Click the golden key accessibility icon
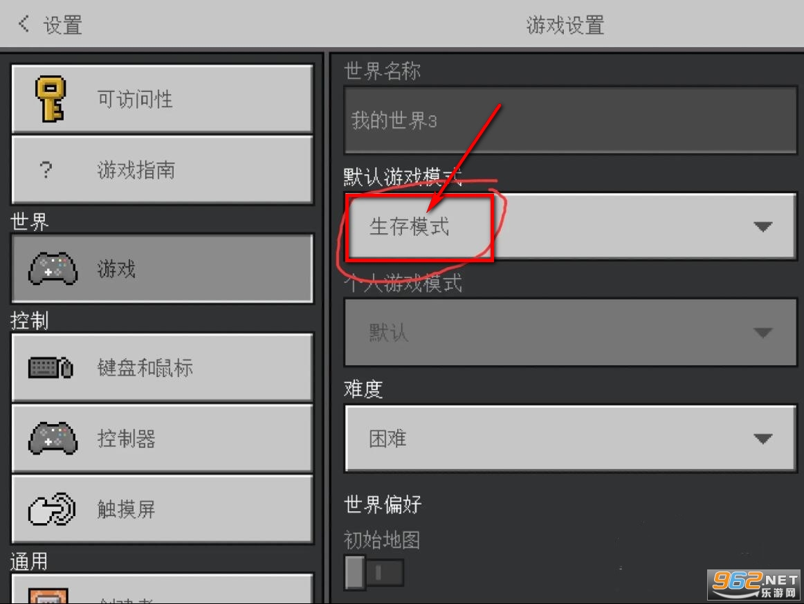Viewport: 804px width, 604px height. pyautogui.click(x=51, y=99)
